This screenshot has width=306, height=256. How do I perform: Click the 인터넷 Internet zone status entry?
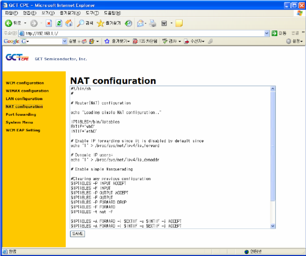pyautogui.click(x=253, y=252)
